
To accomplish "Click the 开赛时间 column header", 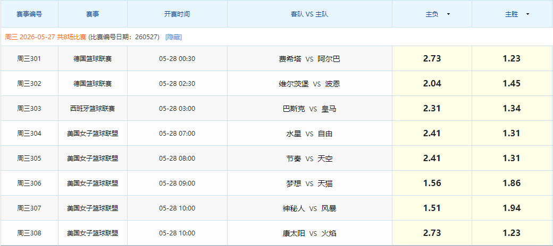I will point(177,14).
